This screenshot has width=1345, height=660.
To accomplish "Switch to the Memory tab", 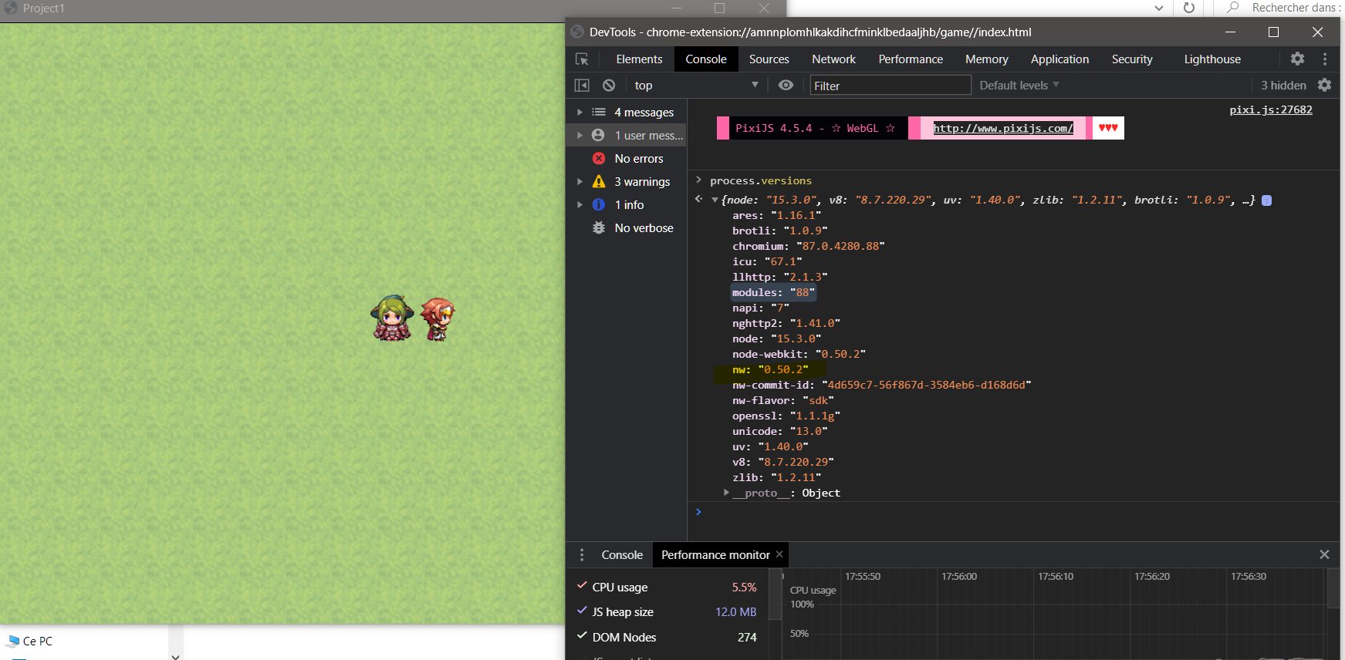I will pyautogui.click(x=986, y=59).
